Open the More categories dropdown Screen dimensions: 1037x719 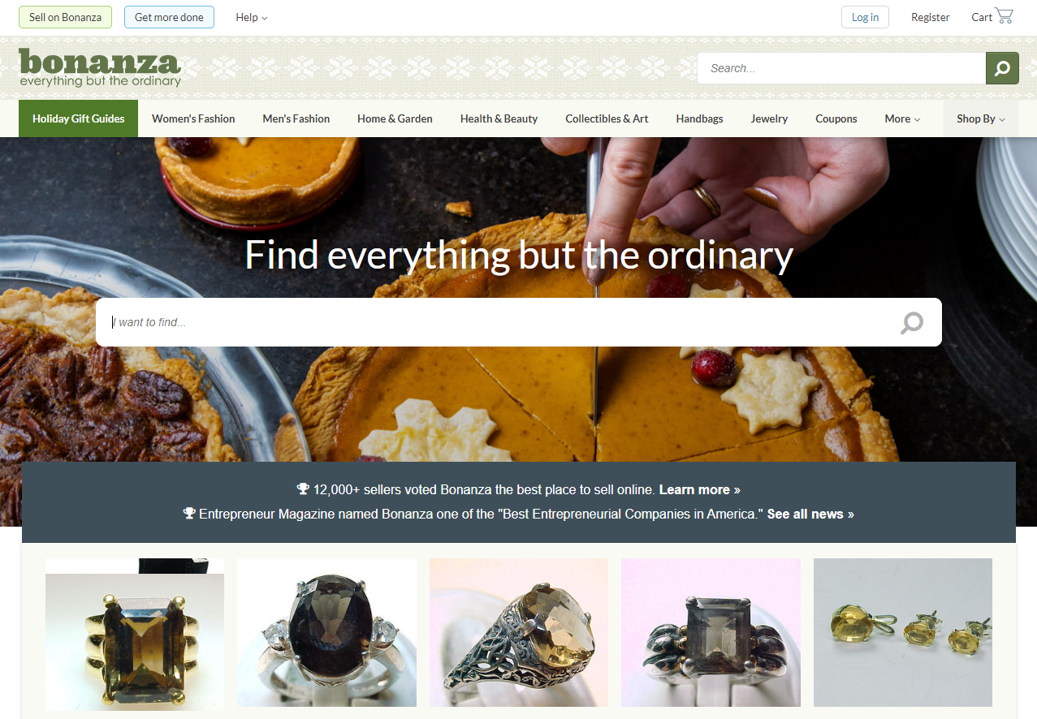(x=902, y=118)
